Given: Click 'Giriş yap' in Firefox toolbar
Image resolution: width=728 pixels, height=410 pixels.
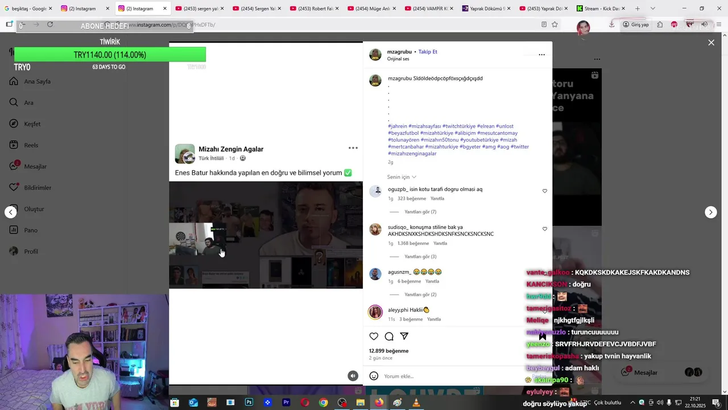Looking at the screenshot, I should (x=636, y=24).
